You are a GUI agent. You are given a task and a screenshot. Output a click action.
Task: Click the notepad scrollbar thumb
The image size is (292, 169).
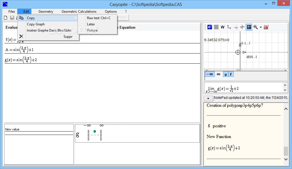(x=286, y=151)
